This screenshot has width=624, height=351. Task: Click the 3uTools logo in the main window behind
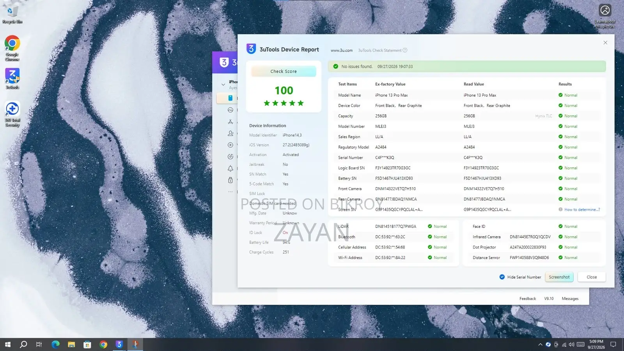(224, 62)
